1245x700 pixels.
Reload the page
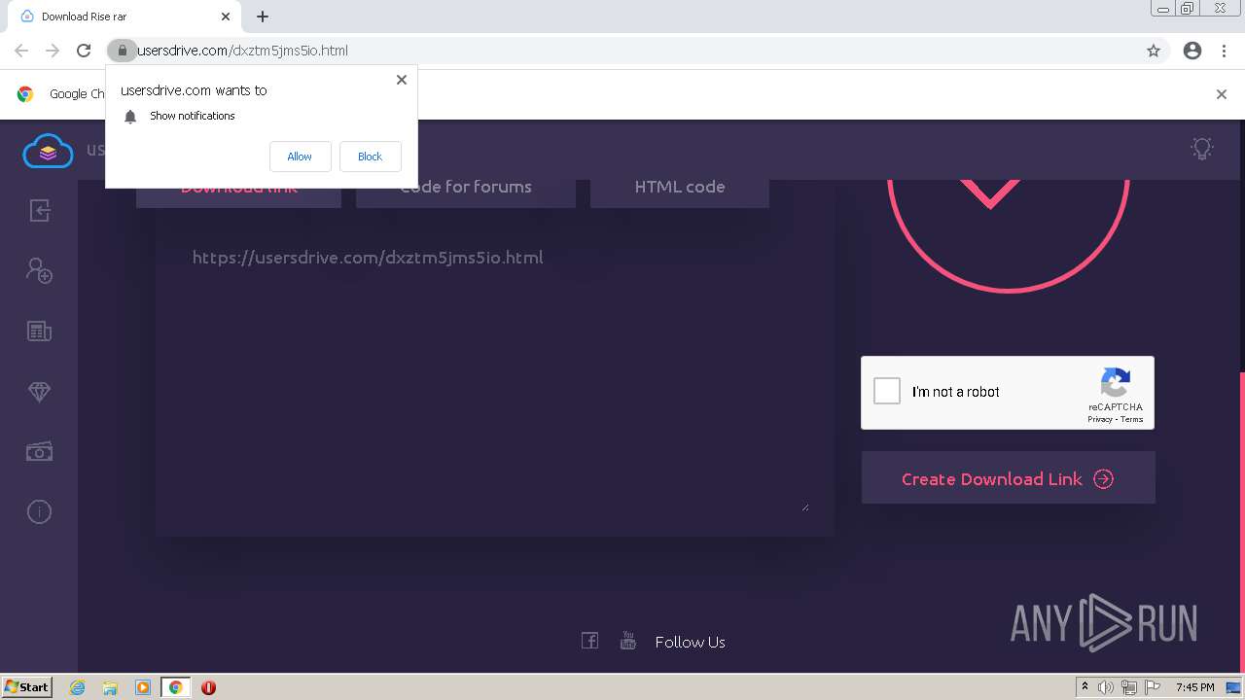pos(84,51)
